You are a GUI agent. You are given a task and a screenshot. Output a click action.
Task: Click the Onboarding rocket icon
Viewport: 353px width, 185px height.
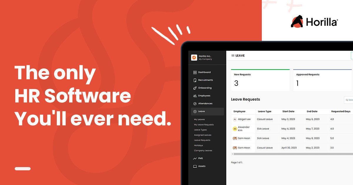click(x=195, y=88)
